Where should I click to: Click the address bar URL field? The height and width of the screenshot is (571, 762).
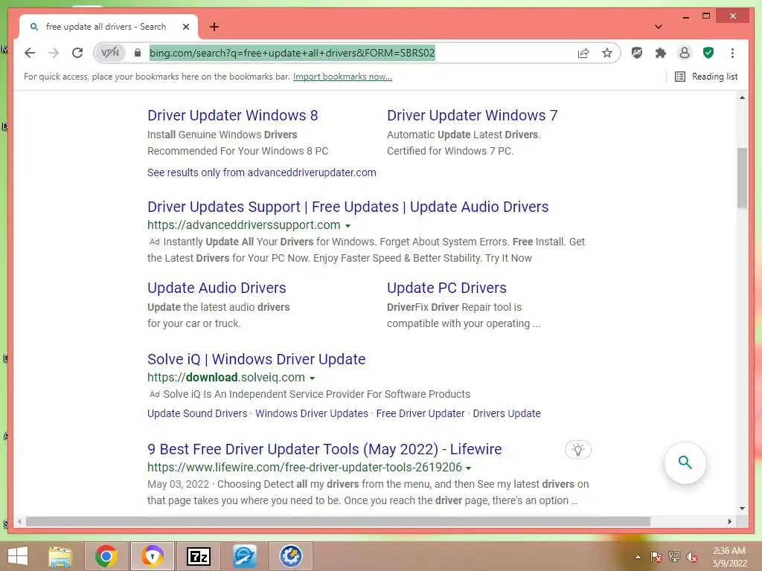click(358, 53)
